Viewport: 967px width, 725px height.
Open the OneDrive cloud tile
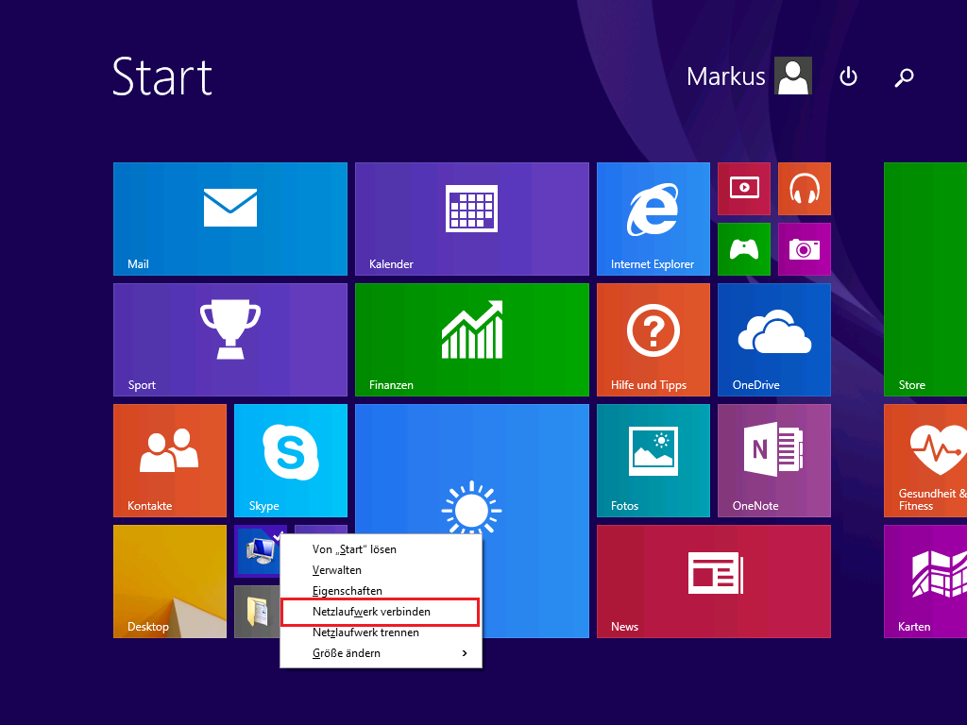774,340
